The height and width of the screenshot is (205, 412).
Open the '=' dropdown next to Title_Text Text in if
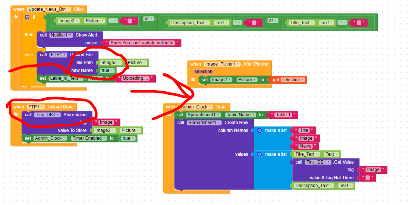(343, 23)
